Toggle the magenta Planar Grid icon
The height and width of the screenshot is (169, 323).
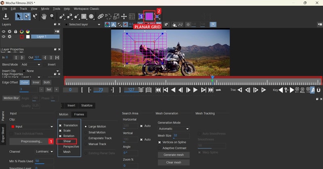[149, 17]
